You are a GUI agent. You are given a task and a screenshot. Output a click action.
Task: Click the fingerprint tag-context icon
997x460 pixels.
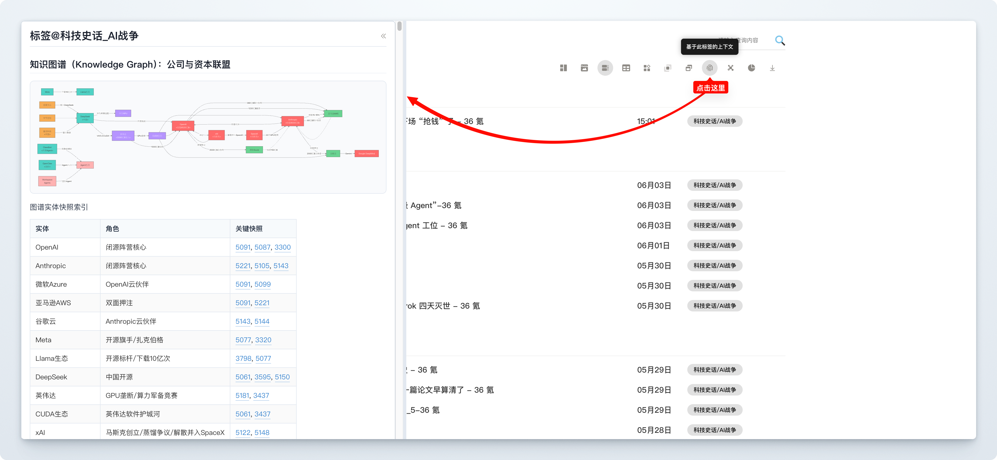point(710,68)
